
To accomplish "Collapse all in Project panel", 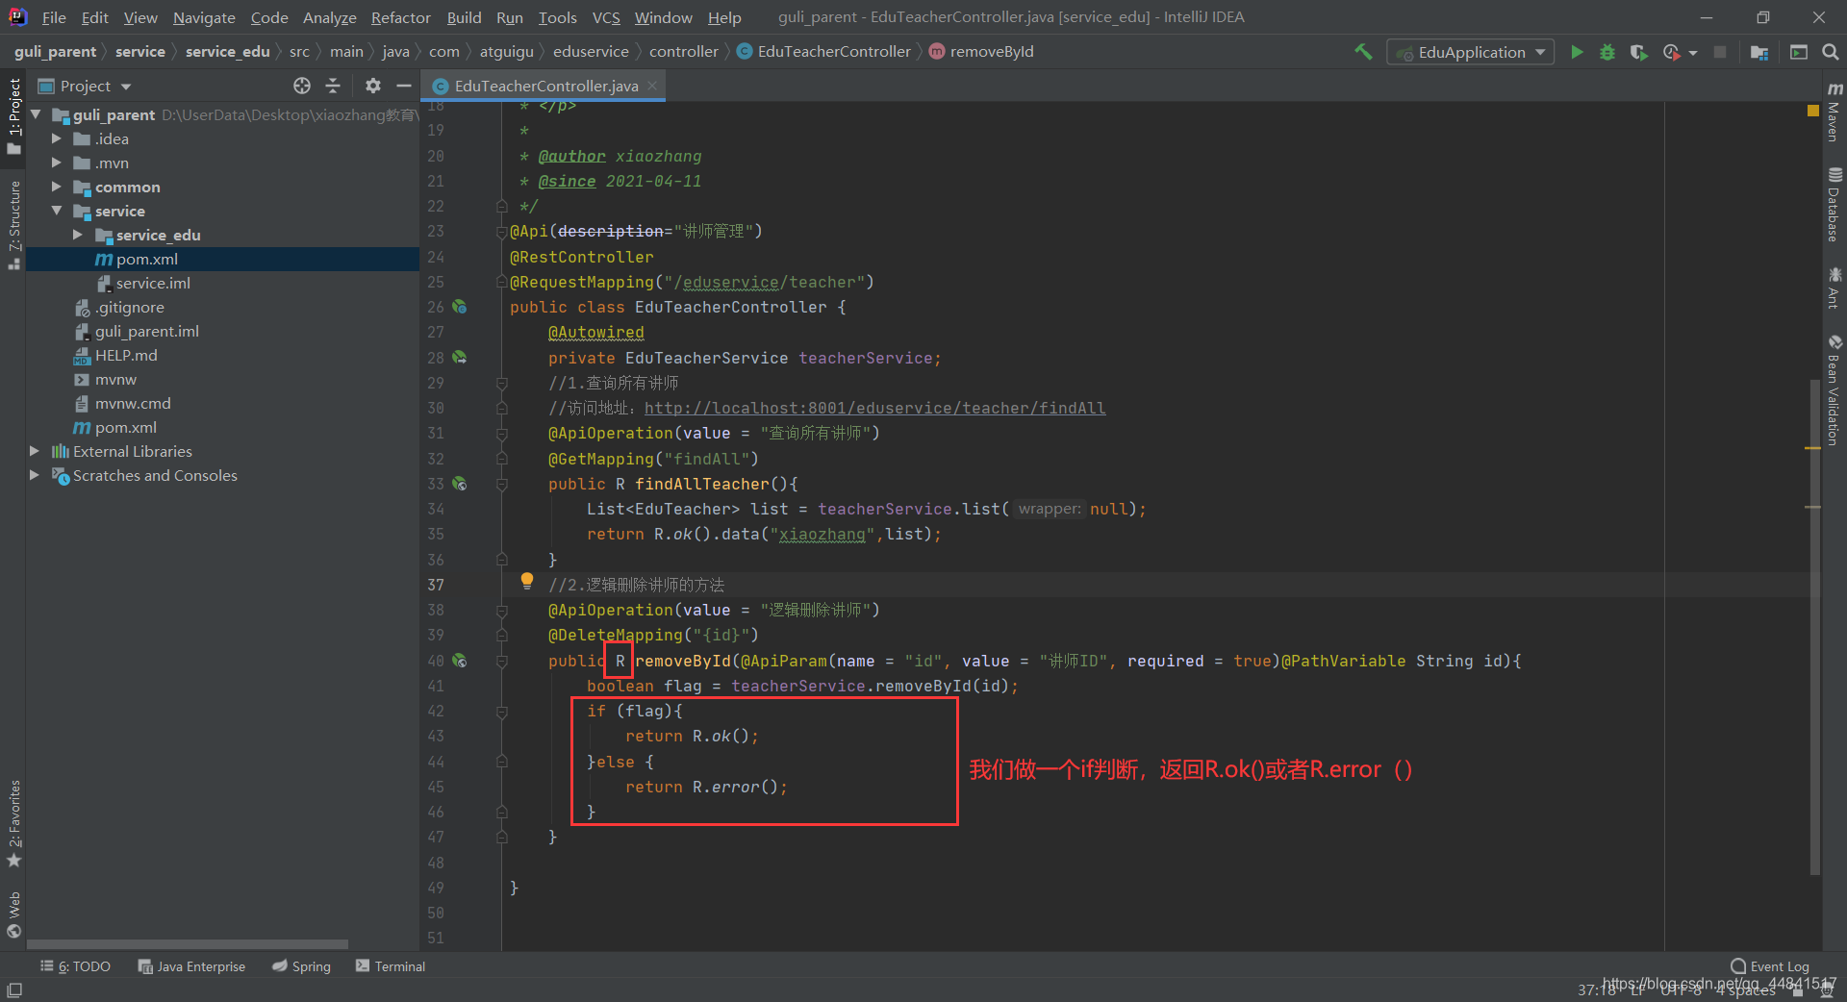I will point(333,86).
